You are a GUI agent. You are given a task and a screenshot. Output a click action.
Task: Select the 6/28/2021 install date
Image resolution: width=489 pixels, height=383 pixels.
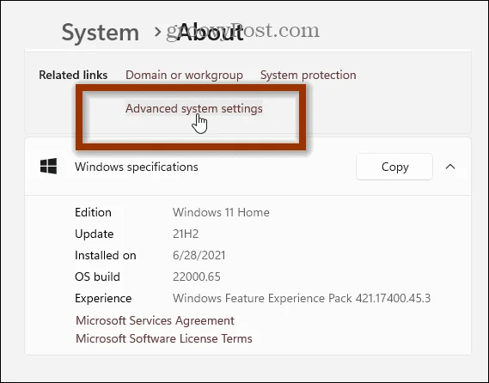tap(199, 256)
